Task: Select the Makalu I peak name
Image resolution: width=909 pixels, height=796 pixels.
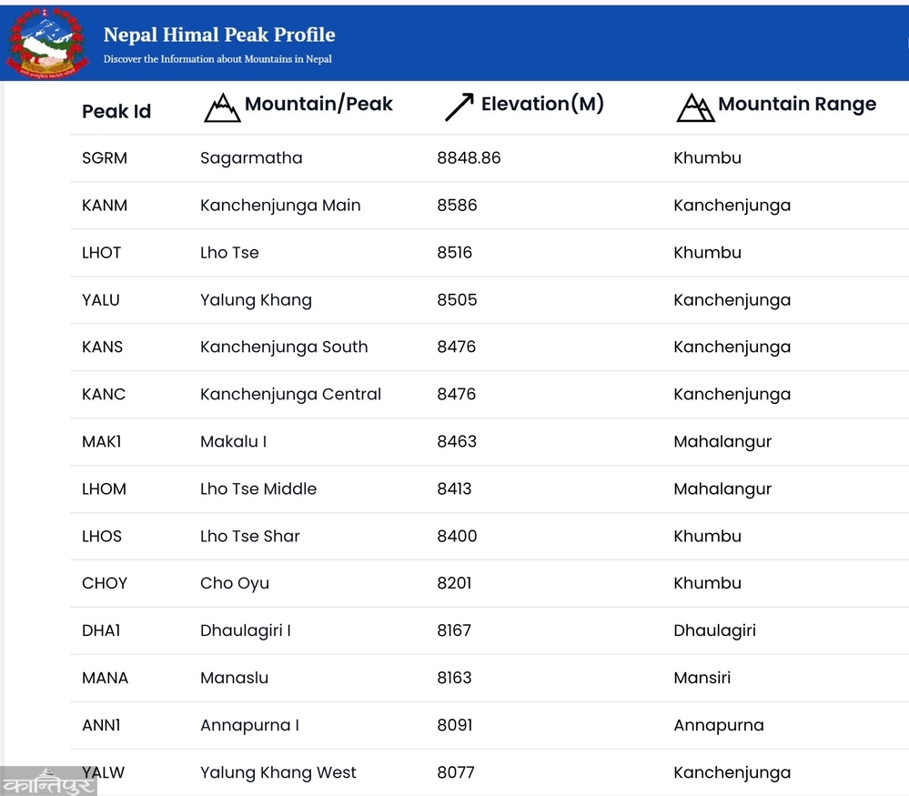Action: [x=233, y=442]
